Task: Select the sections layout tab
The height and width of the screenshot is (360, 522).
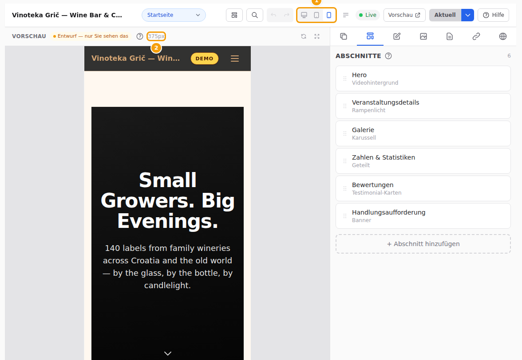Action: 370,36
